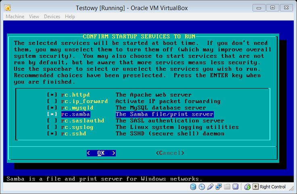Open the View menu
This screenshot has height=194, width=297.
[x=34, y=17]
